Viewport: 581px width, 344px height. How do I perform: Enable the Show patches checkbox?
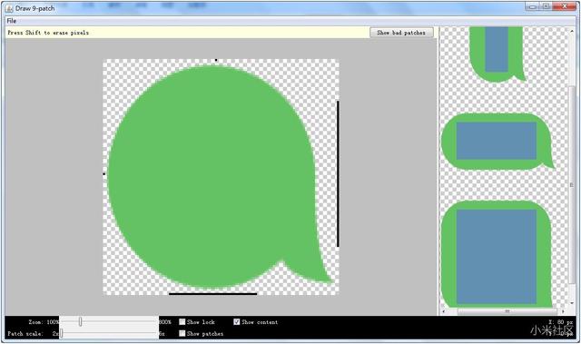182,333
